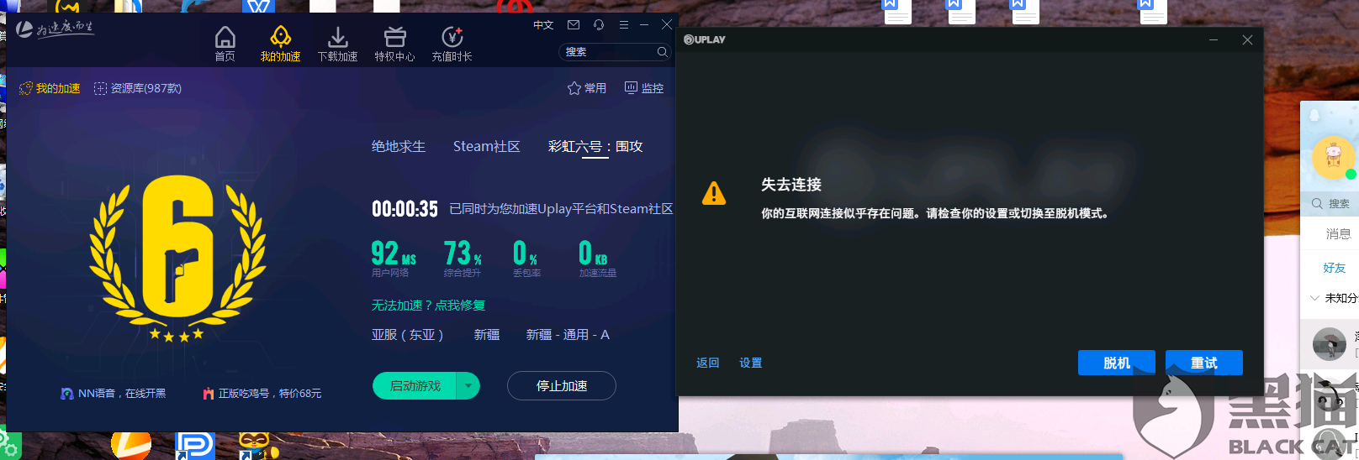Open the blue P desktop shortcut icon
The width and height of the screenshot is (1359, 460).
[x=195, y=446]
